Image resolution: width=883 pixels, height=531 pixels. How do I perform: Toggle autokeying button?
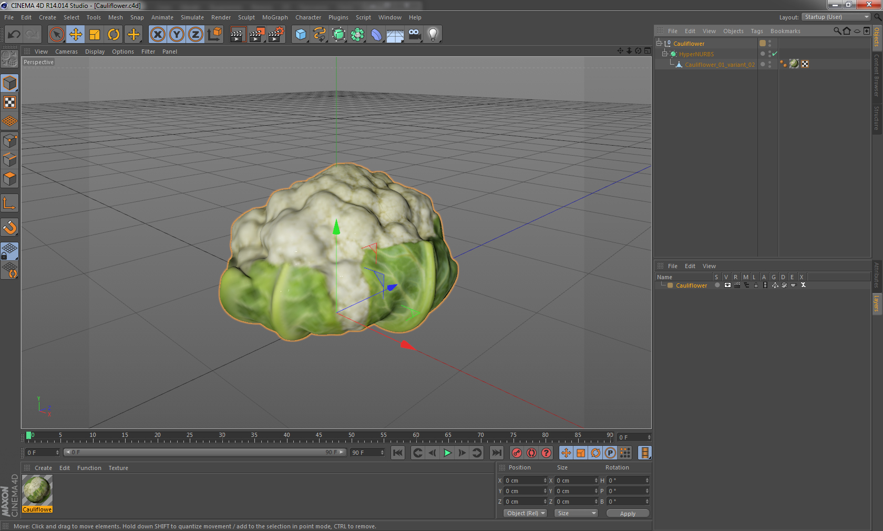coord(531,453)
